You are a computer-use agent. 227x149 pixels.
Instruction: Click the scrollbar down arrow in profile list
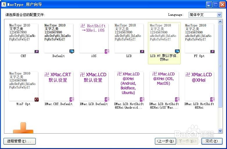pyautogui.click(x=220, y=131)
